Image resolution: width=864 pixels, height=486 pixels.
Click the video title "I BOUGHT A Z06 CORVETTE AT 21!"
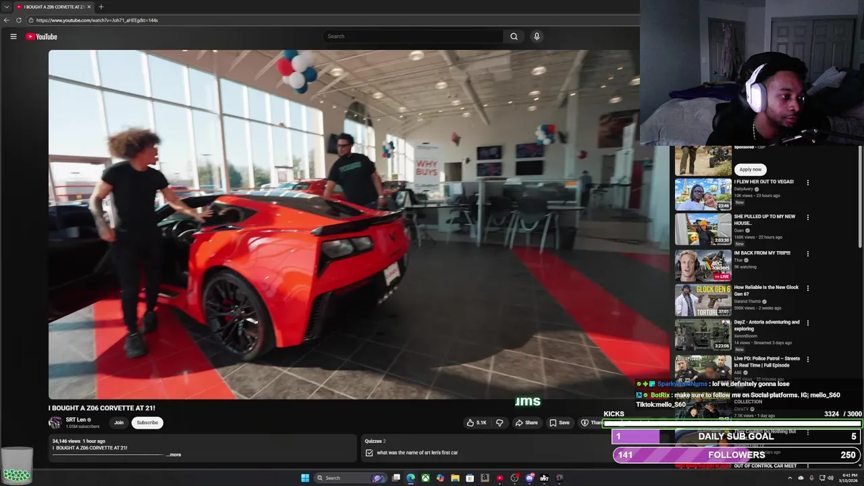pos(102,408)
